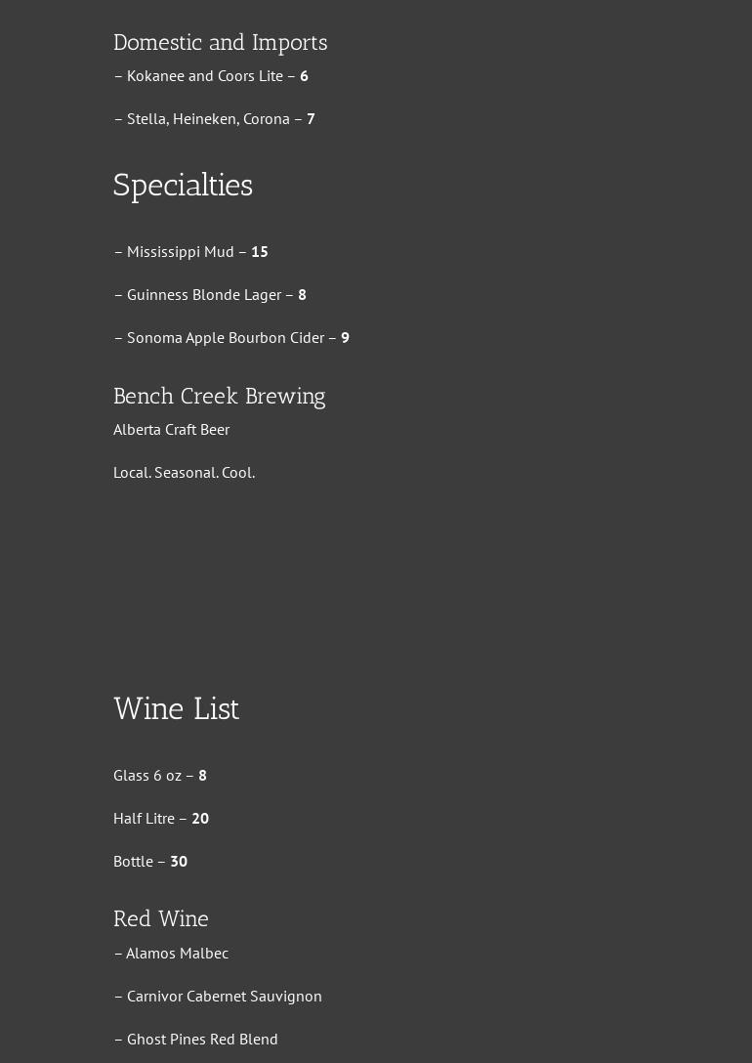752x1063 pixels.
Task: Click the Bottle price 30
Action: [x=179, y=862]
